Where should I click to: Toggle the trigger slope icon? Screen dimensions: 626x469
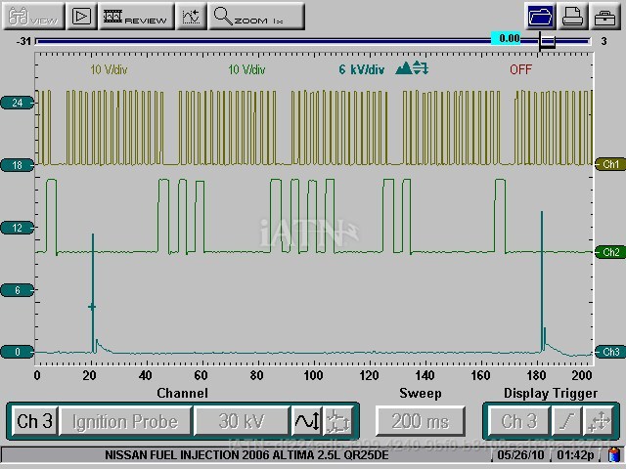tap(565, 421)
